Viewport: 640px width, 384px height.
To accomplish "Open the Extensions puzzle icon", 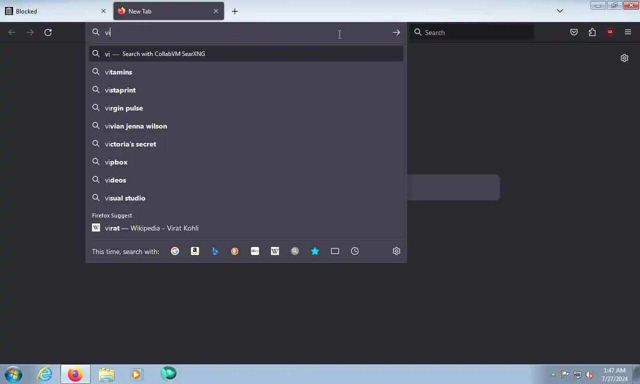I will point(592,32).
